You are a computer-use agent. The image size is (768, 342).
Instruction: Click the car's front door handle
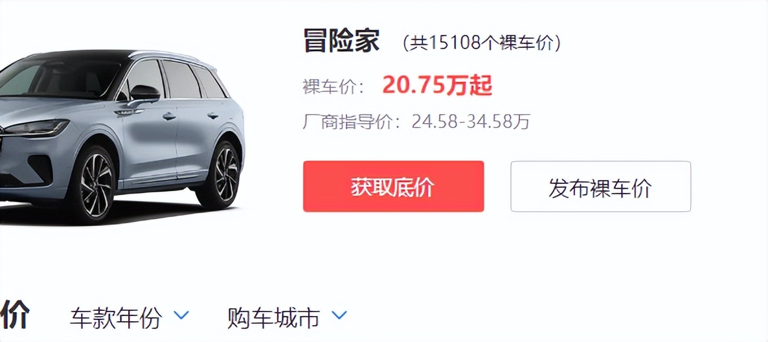tap(169, 117)
